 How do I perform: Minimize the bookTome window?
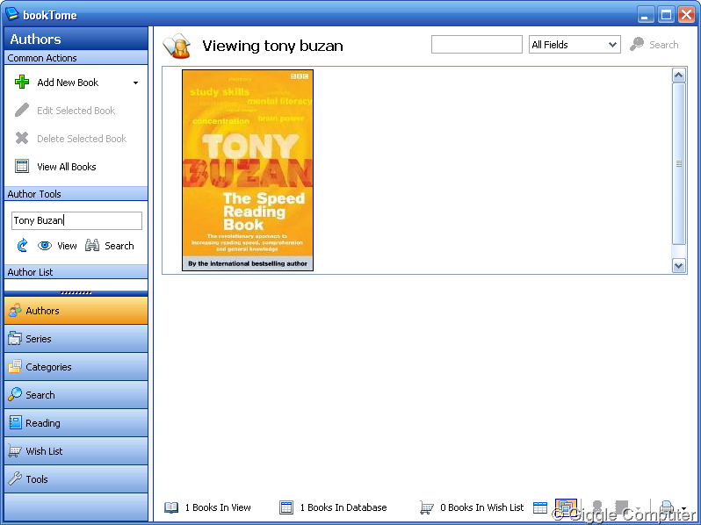click(x=645, y=15)
